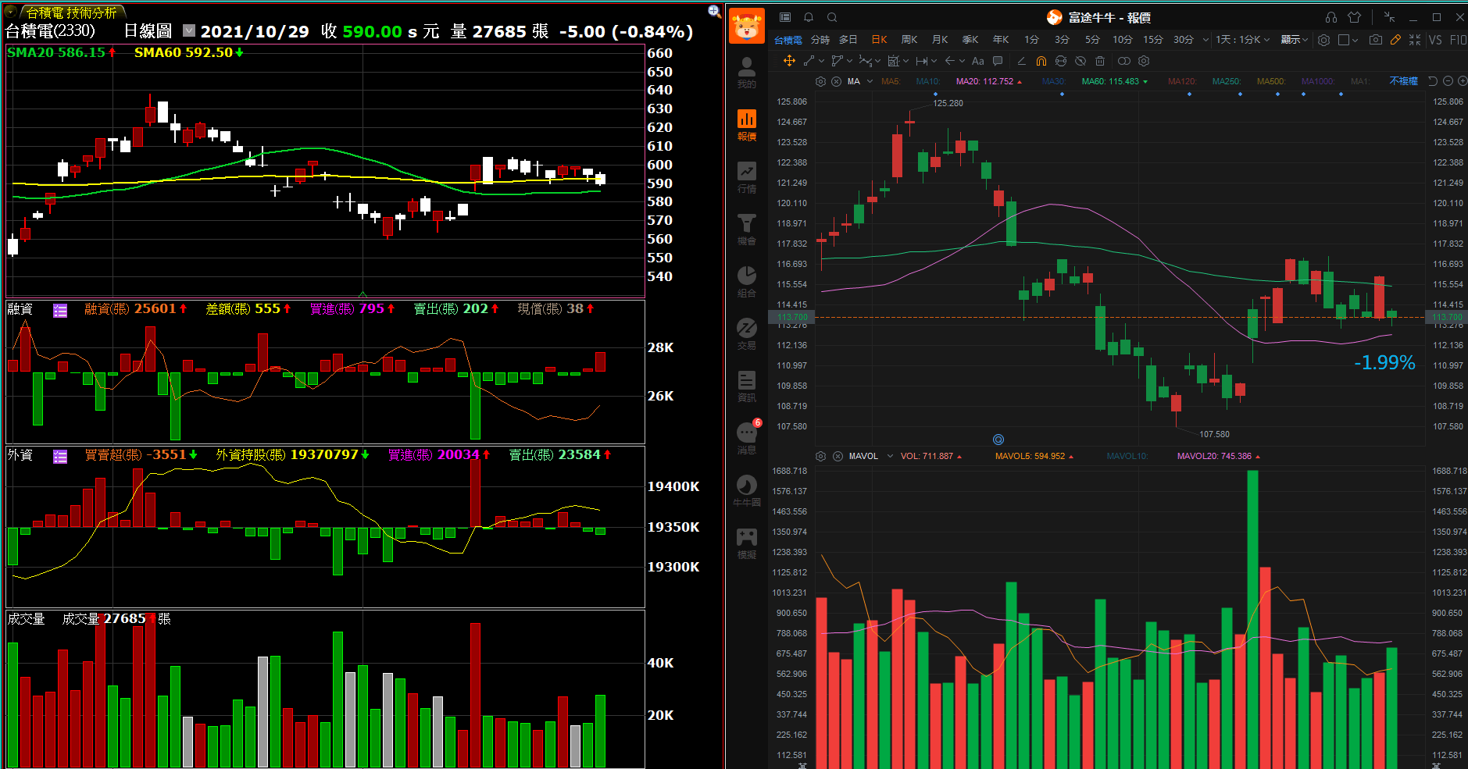
Task: Select the wave pattern (1-3) drawing tool
Action: [x=865, y=61]
